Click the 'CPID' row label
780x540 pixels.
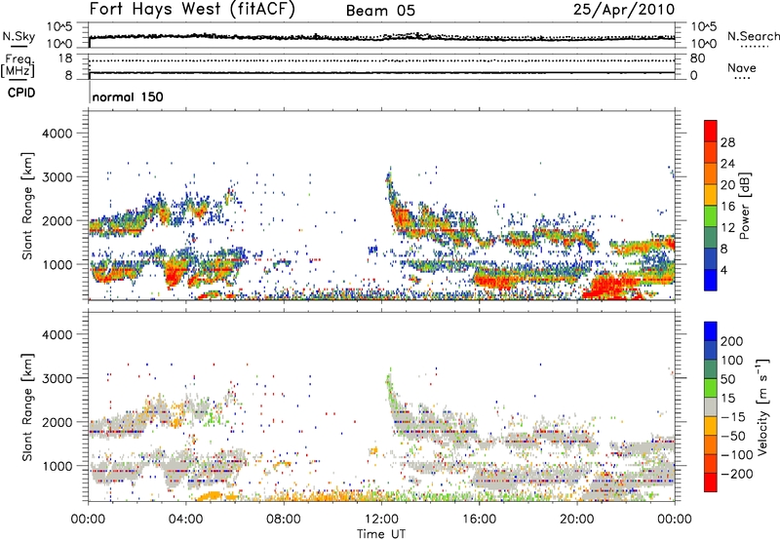[21, 93]
